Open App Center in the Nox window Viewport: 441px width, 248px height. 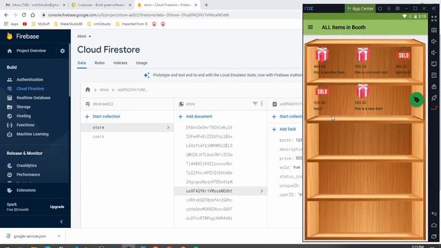pos(360,9)
